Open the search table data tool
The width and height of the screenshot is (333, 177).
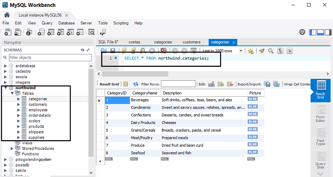coord(91,32)
